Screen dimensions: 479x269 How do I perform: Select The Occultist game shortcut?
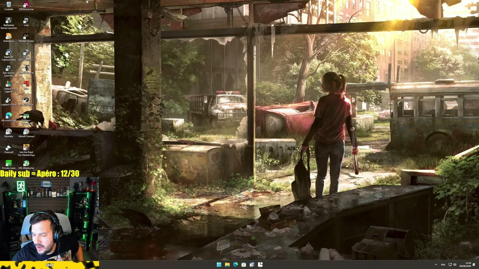pyautogui.click(x=26, y=102)
